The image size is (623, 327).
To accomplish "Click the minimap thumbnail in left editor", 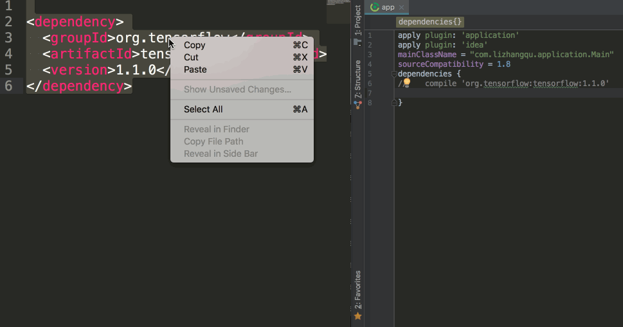I will coord(338,3).
